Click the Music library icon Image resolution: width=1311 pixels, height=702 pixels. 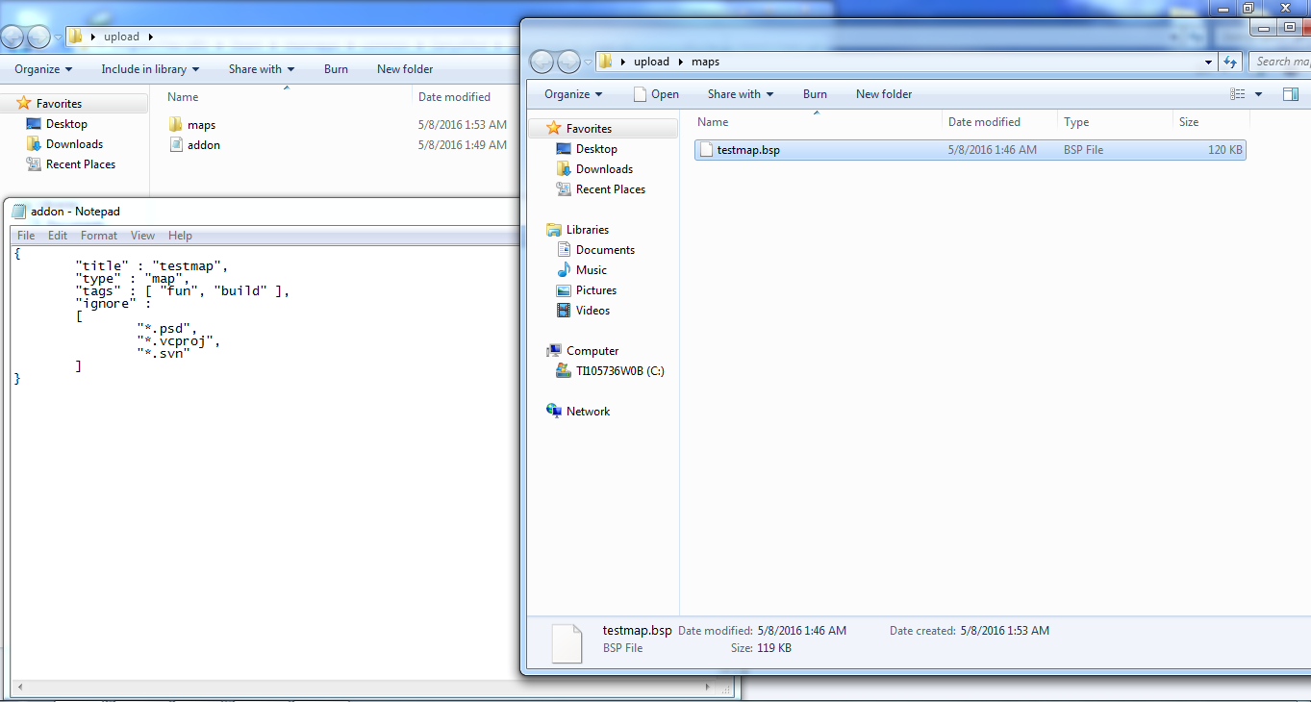pyautogui.click(x=564, y=270)
